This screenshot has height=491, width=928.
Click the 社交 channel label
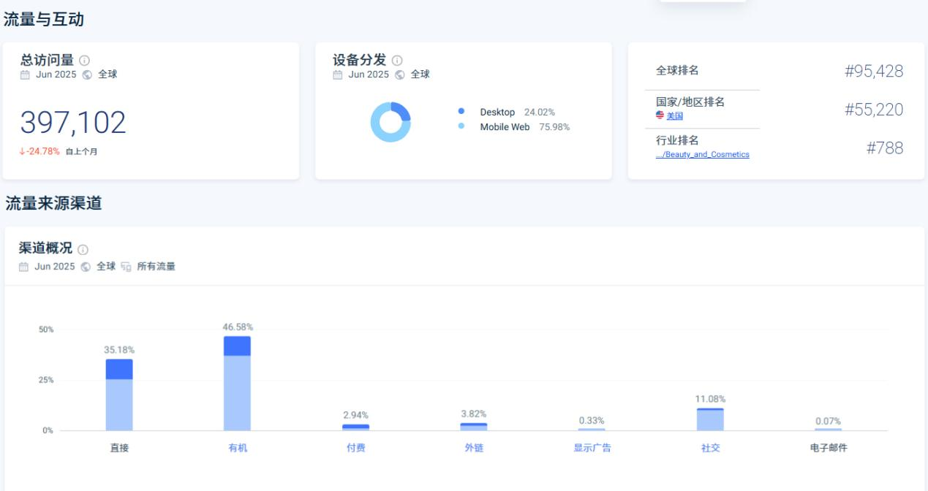(x=710, y=448)
